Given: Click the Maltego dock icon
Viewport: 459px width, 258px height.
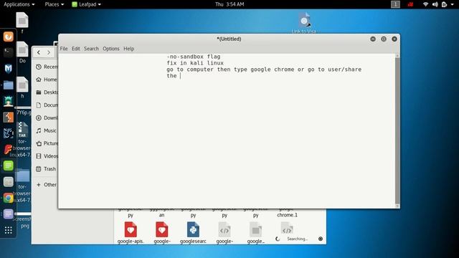Looking at the screenshot, I should (x=8, y=133).
